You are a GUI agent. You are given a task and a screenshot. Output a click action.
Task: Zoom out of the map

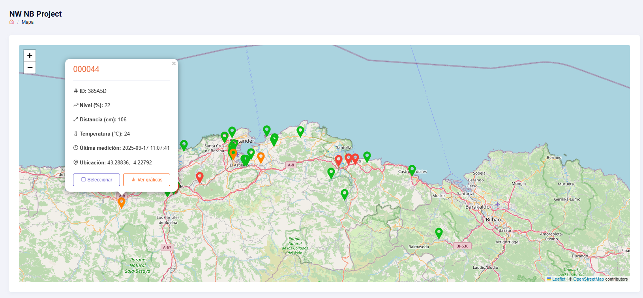click(30, 68)
